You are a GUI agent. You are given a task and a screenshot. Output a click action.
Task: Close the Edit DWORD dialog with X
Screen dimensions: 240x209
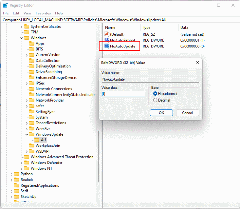197,63
